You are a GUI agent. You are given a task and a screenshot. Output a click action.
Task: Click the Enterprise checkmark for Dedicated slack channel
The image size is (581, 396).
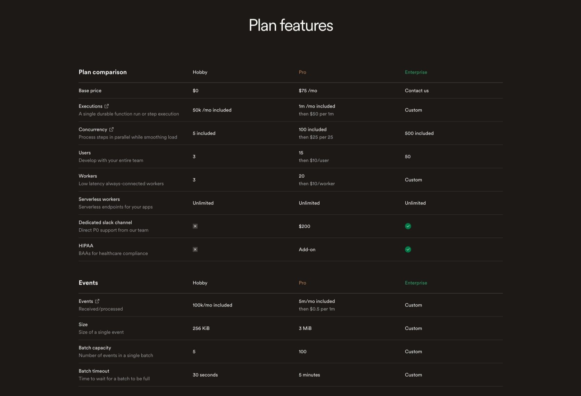coord(408,226)
